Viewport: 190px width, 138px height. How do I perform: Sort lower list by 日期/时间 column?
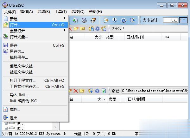[x=144, y=99]
